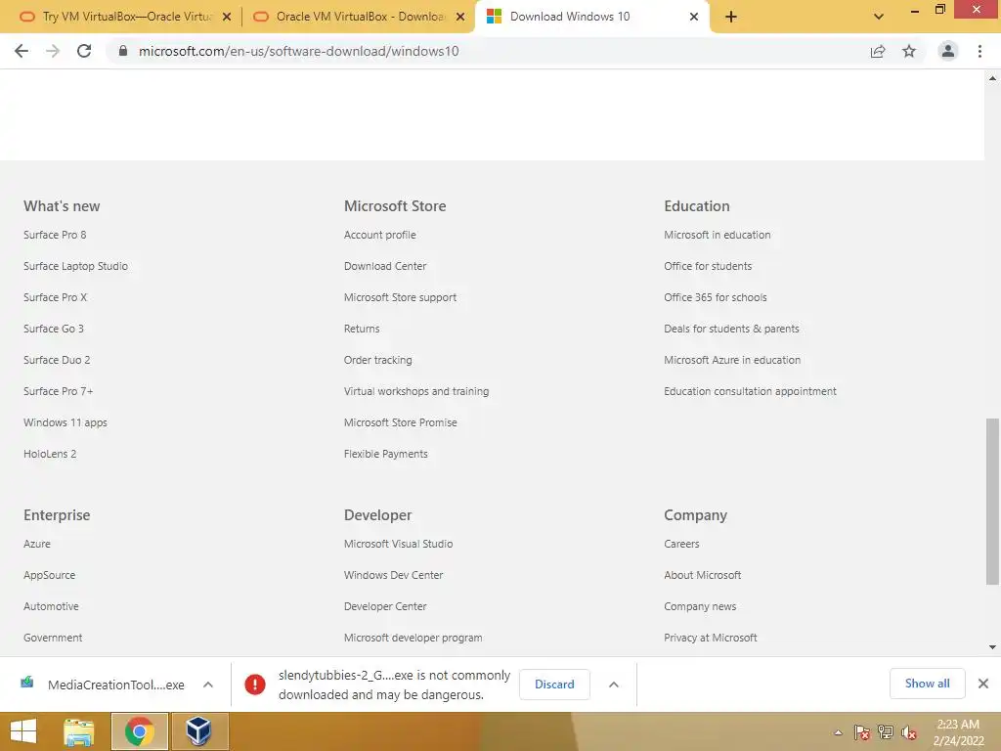Open Deals for students & parents
The width and height of the screenshot is (1001, 751).
point(731,329)
